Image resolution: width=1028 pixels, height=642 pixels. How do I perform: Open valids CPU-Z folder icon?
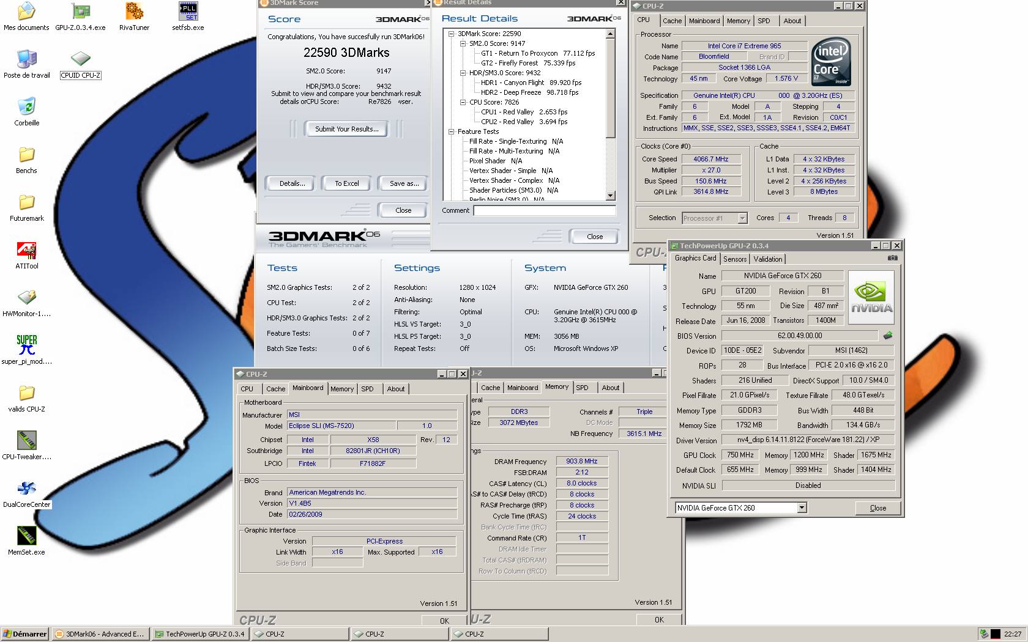26,397
